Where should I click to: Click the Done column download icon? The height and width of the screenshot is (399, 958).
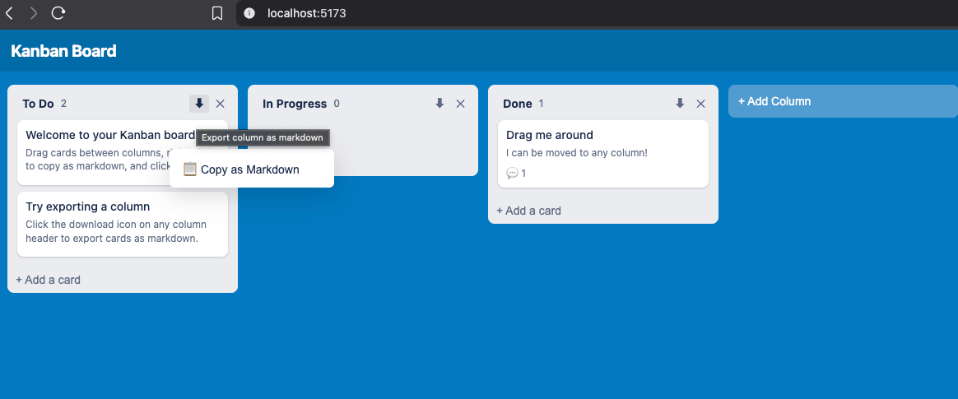[x=680, y=104]
